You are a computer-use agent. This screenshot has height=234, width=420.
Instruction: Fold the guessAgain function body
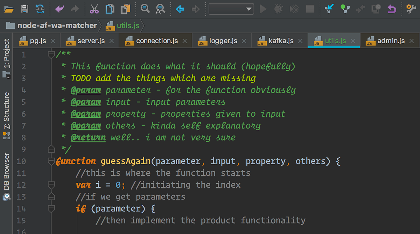(51, 161)
